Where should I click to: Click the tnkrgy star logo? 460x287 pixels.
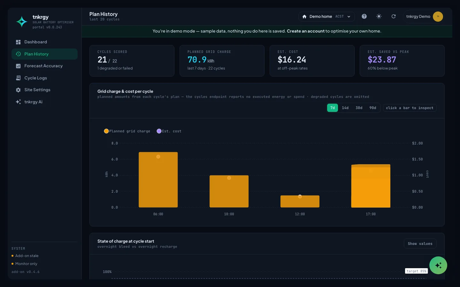click(x=22, y=22)
